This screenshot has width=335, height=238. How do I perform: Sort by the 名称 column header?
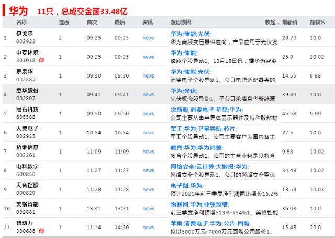[21, 22]
